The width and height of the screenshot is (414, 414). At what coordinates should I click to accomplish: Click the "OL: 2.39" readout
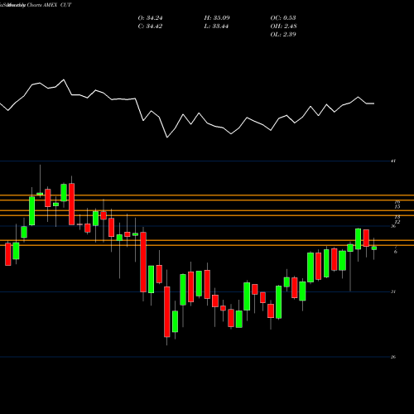point(283,35)
